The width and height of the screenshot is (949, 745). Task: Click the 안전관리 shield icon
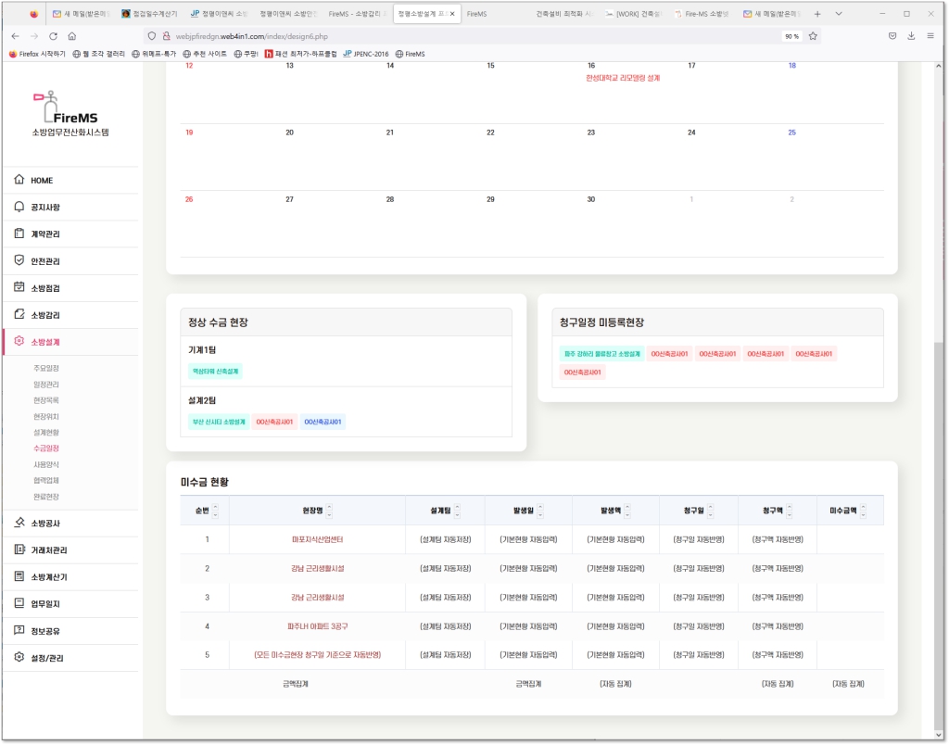click(x=19, y=260)
